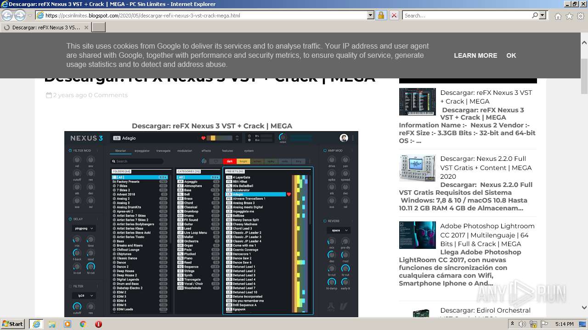Click the Nexus user avatar icon
The image size is (588, 330).
tap(344, 138)
